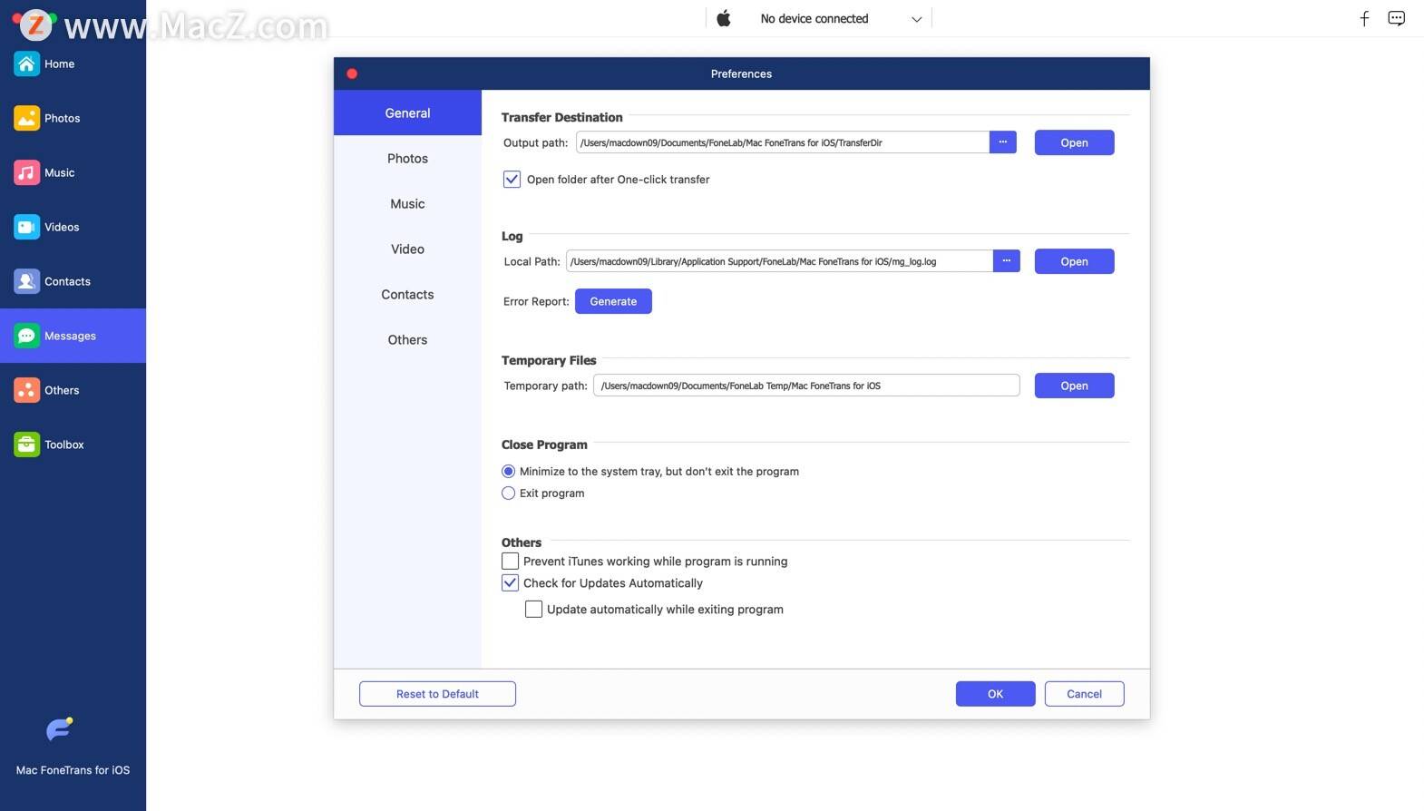
Task: Open the log local path folder
Action: point(1074,261)
